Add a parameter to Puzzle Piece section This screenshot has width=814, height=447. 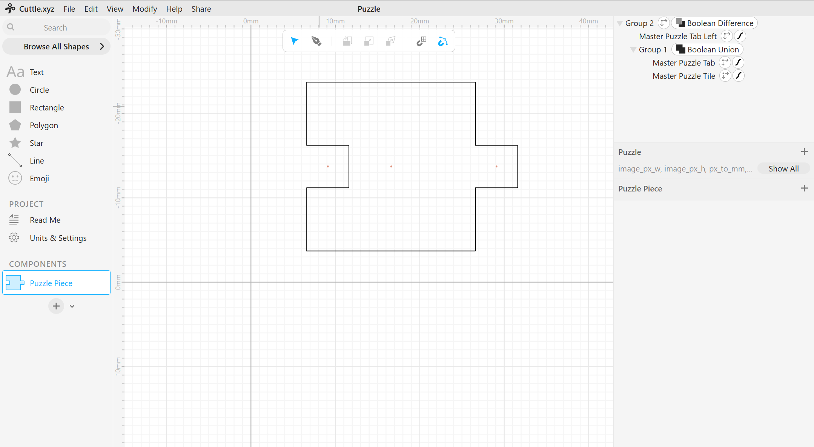click(x=805, y=188)
